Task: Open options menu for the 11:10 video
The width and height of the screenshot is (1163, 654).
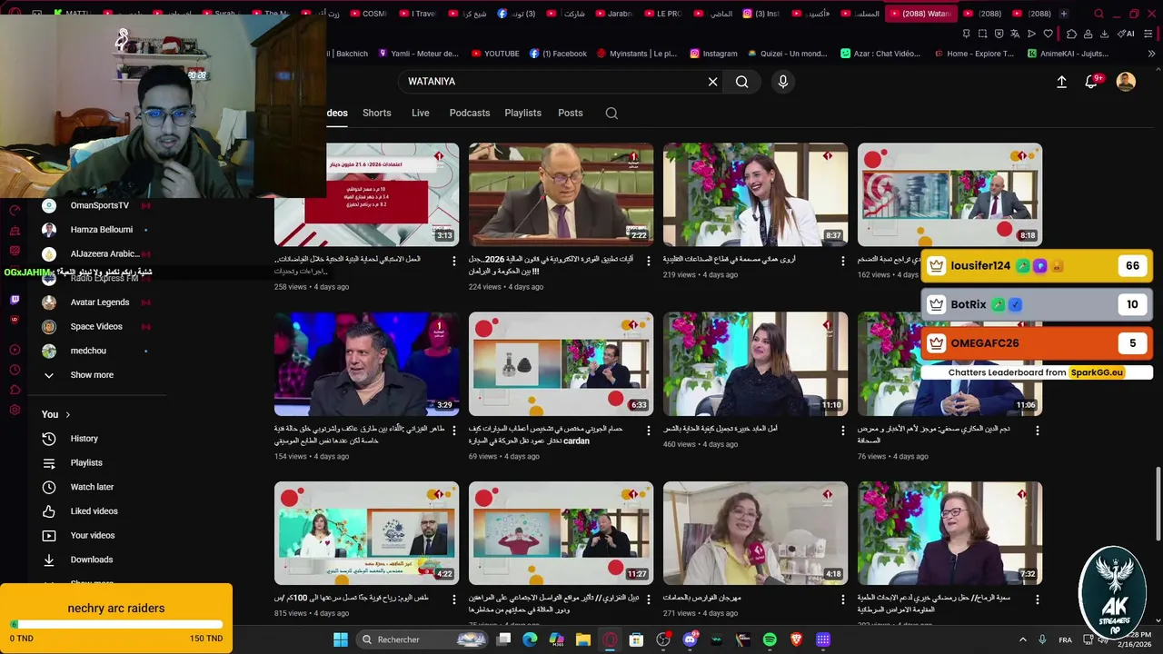Action: [843, 430]
